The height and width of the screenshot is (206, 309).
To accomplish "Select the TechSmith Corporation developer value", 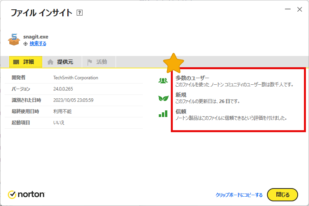I will point(75,78).
